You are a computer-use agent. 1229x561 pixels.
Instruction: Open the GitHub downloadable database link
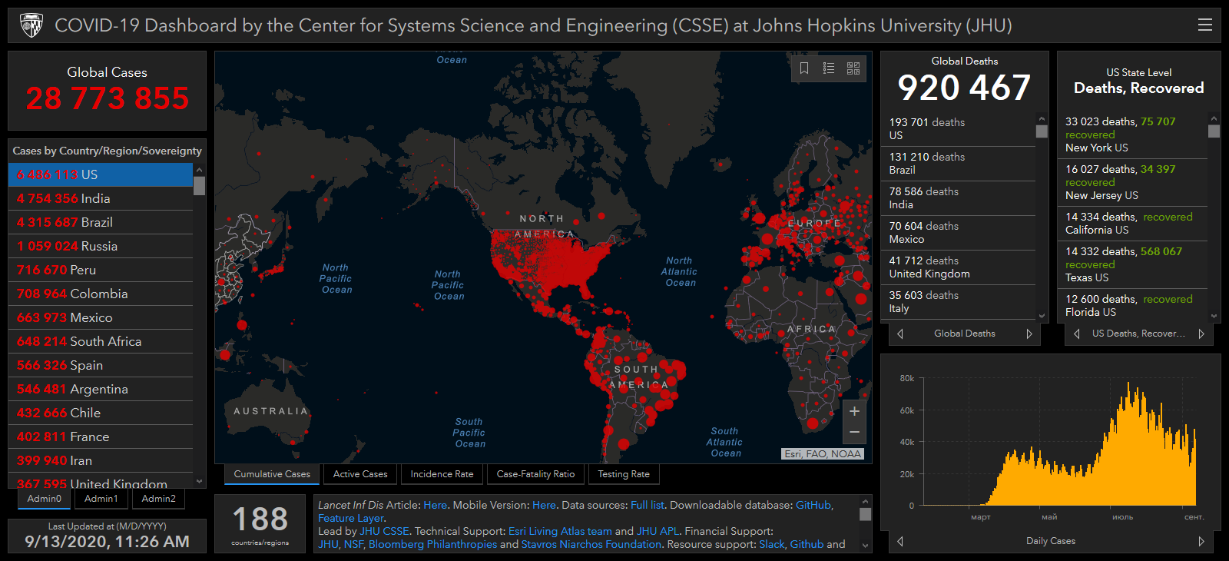(x=813, y=505)
